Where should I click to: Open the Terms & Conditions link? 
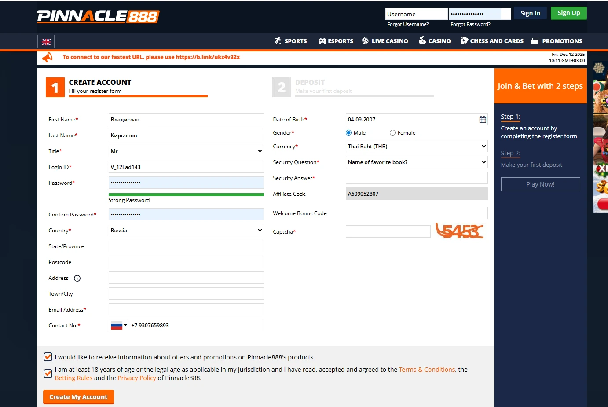pos(427,370)
